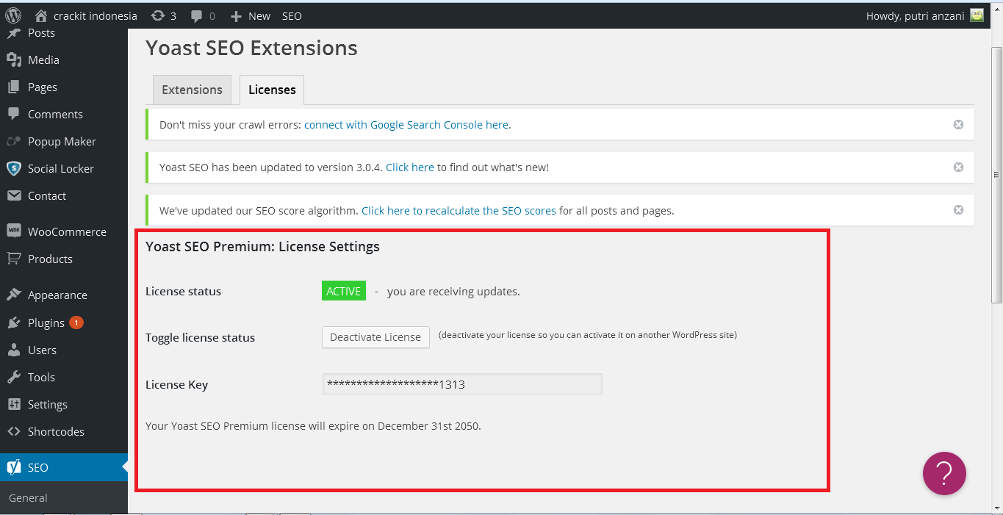This screenshot has height=515, width=1003.
Task: Open the SEO item in the admin bar
Action: coord(292,15)
